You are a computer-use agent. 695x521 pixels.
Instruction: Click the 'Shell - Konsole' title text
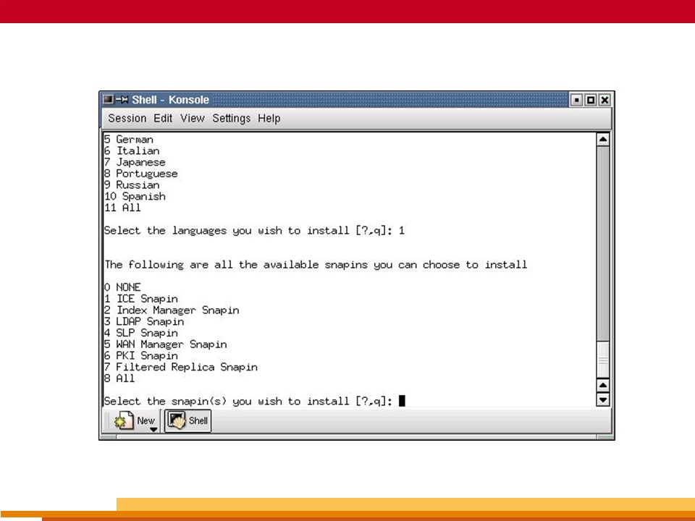point(170,100)
